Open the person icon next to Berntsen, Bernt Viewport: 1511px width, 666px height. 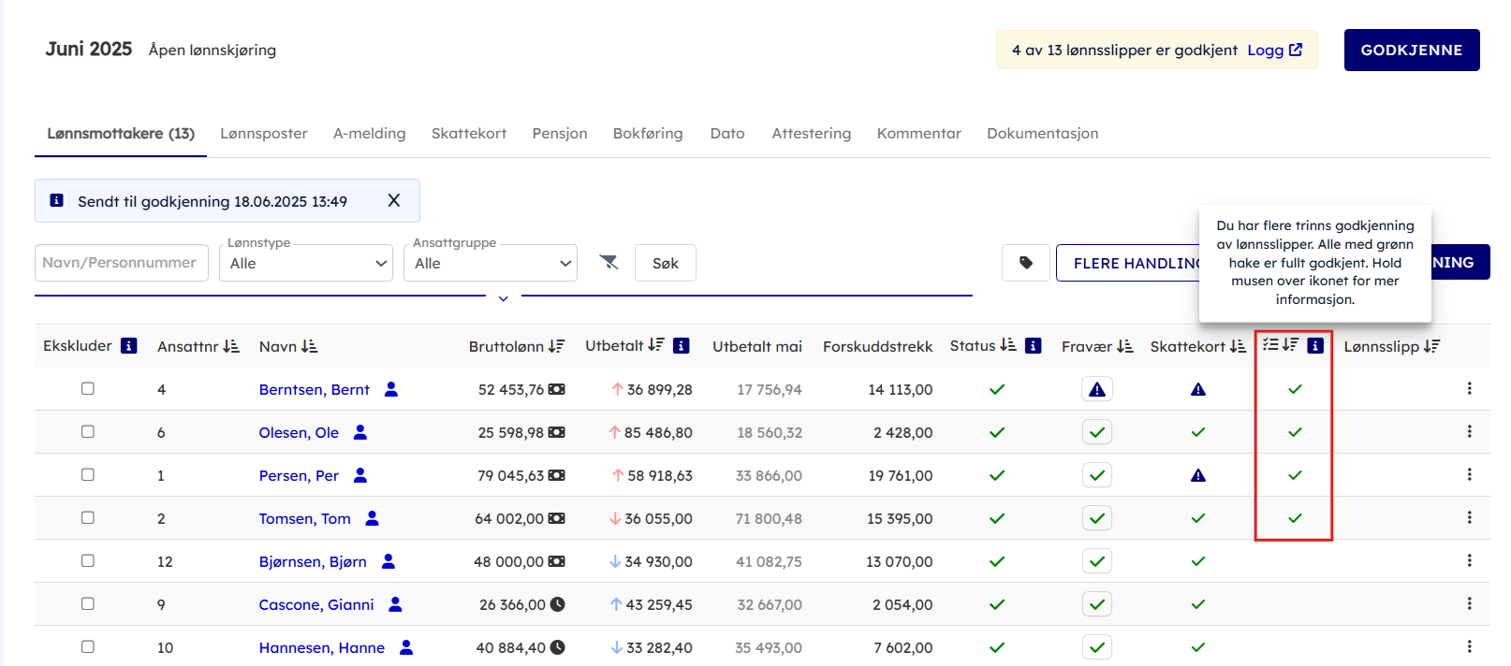click(391, 389)
